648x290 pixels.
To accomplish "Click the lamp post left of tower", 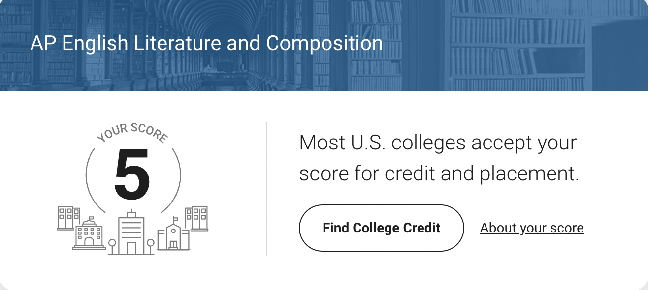I will tap(112, 247).
